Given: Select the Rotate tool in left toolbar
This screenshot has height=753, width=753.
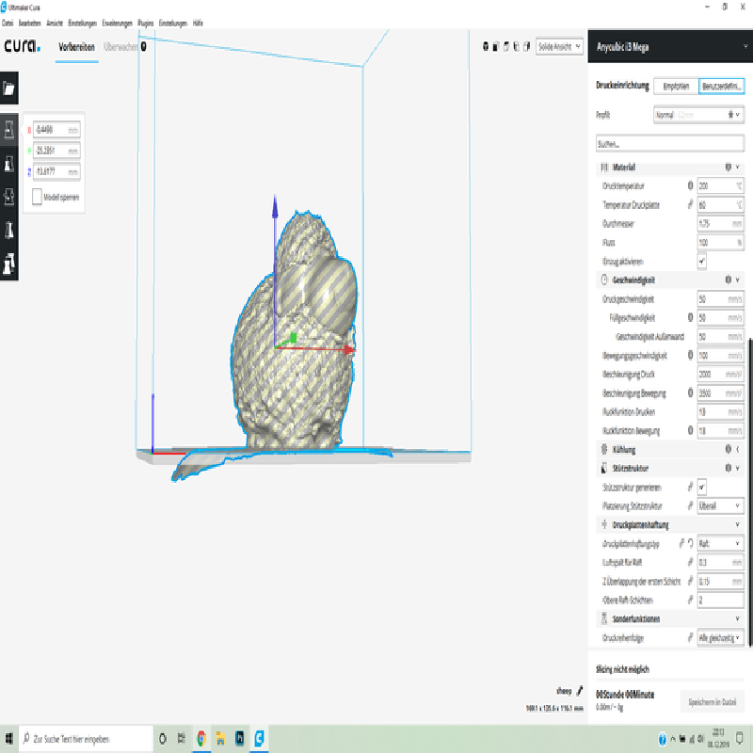Looking at the screenshot, I should [9, 197].
